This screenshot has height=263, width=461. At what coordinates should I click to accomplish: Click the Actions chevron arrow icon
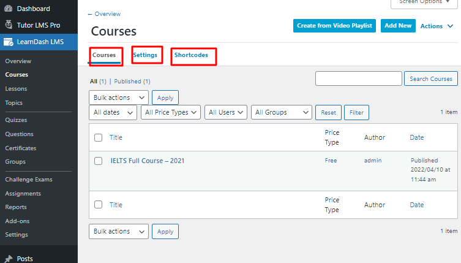450,26
